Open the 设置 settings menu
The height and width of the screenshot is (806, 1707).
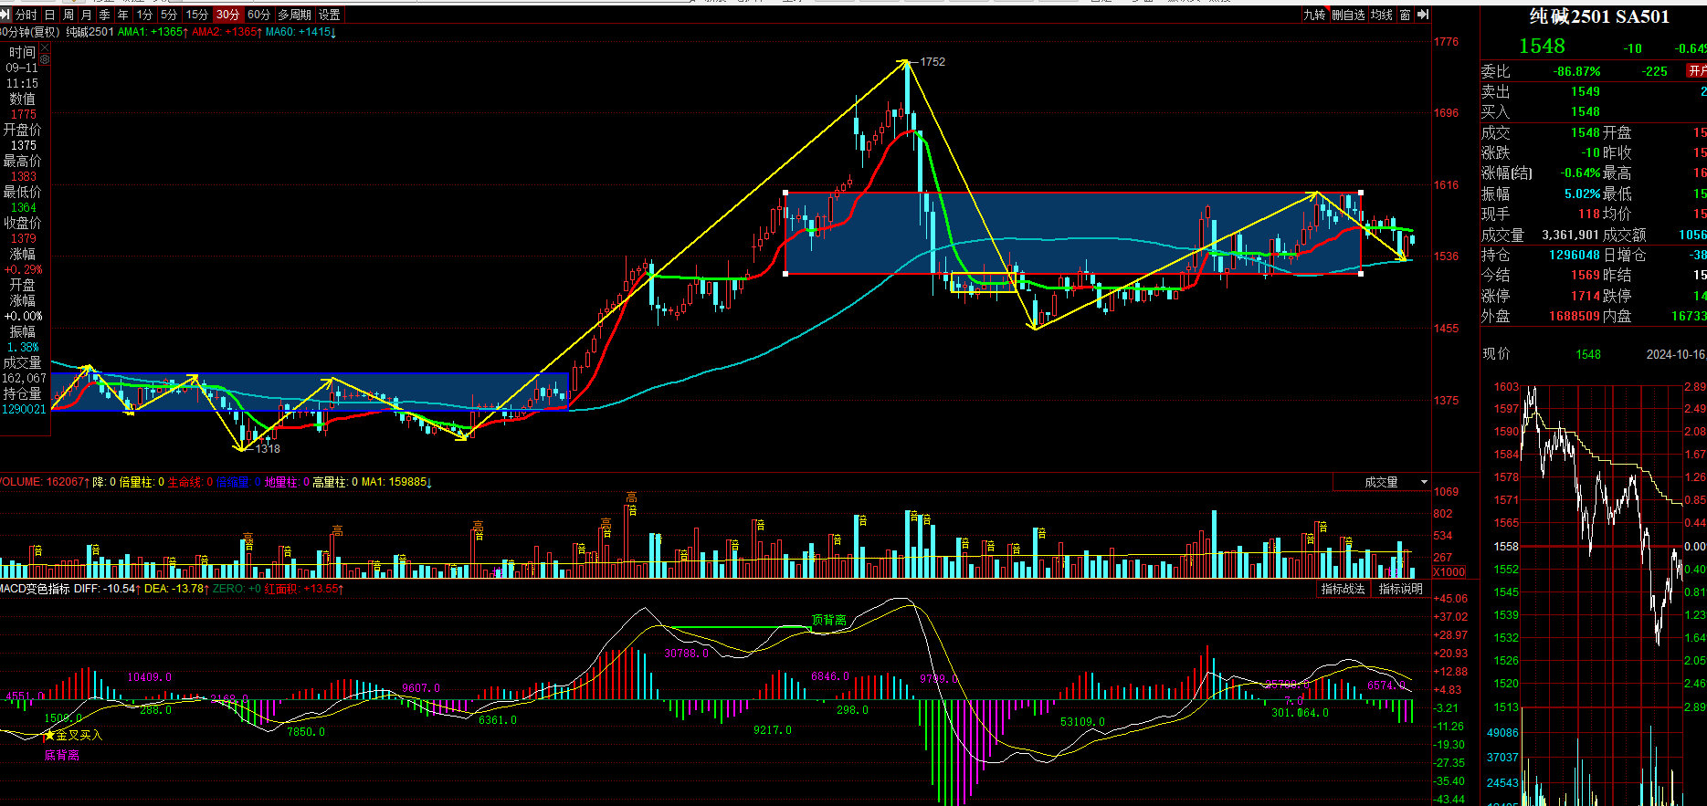point(330,15)
